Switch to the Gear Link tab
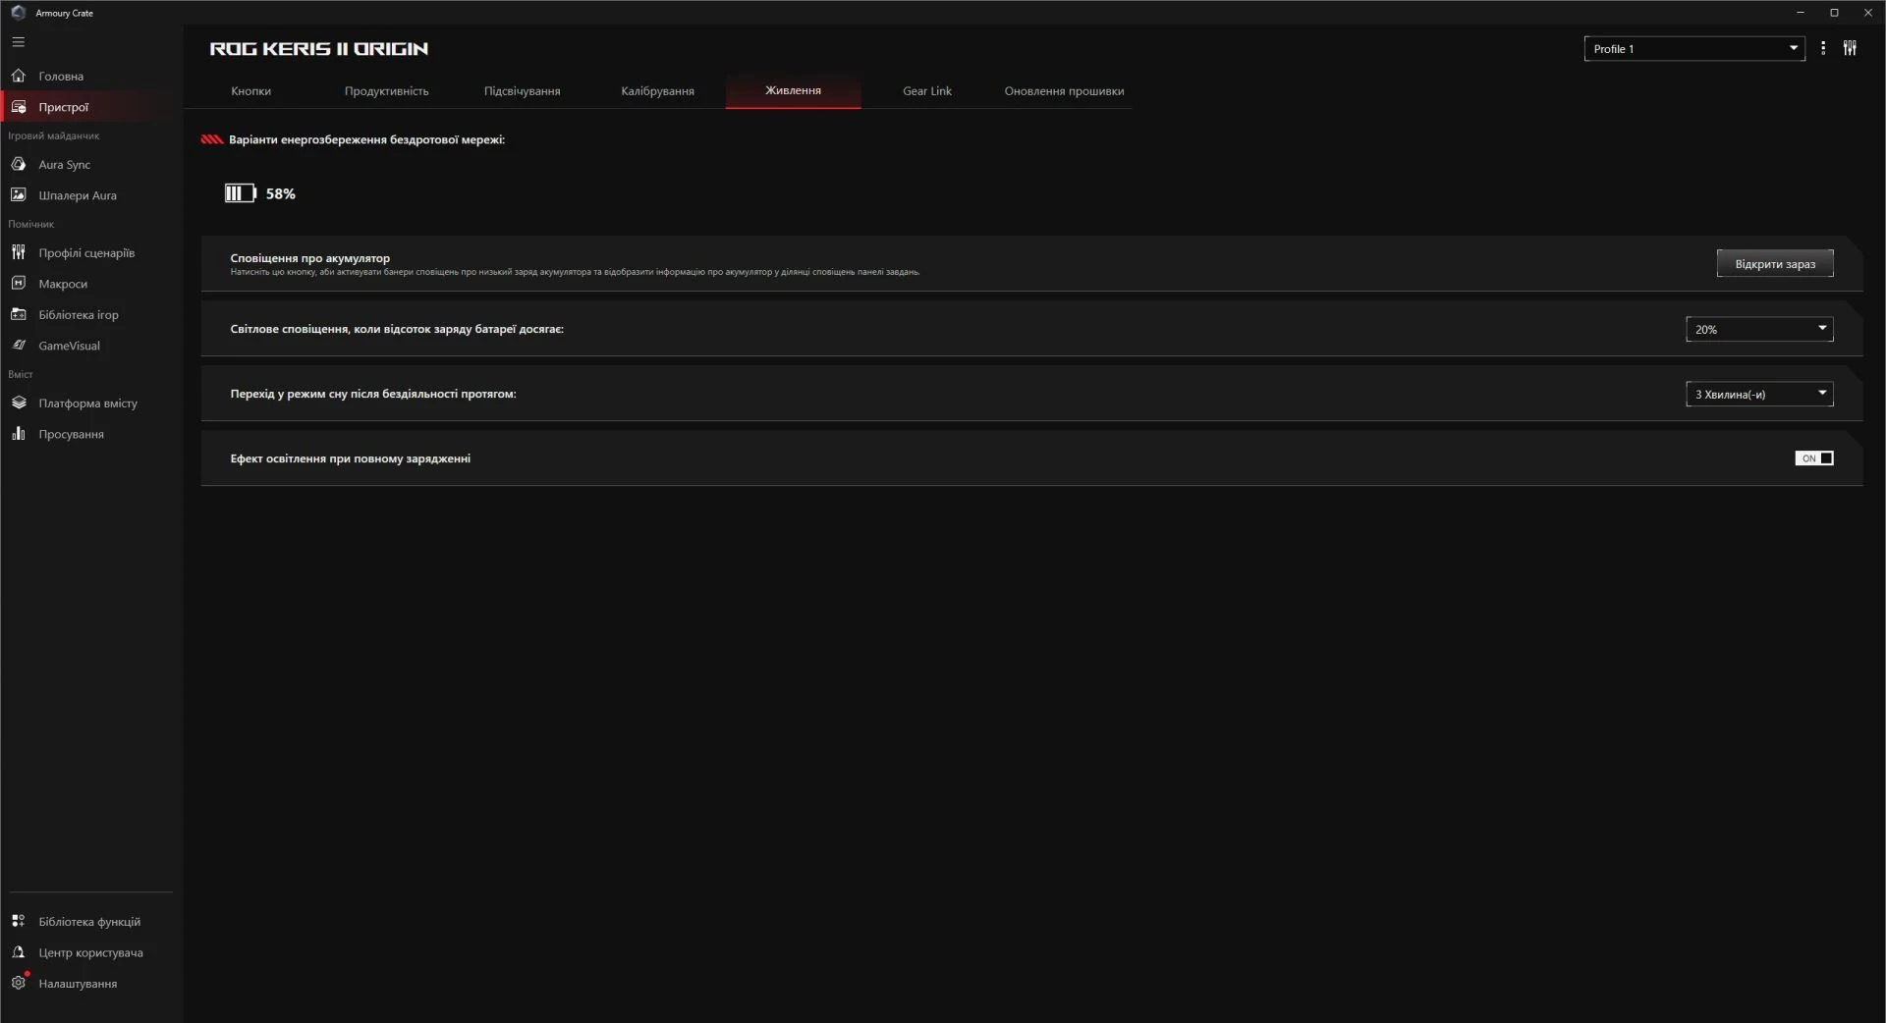 pyautogui.click(x=927, y=91)
